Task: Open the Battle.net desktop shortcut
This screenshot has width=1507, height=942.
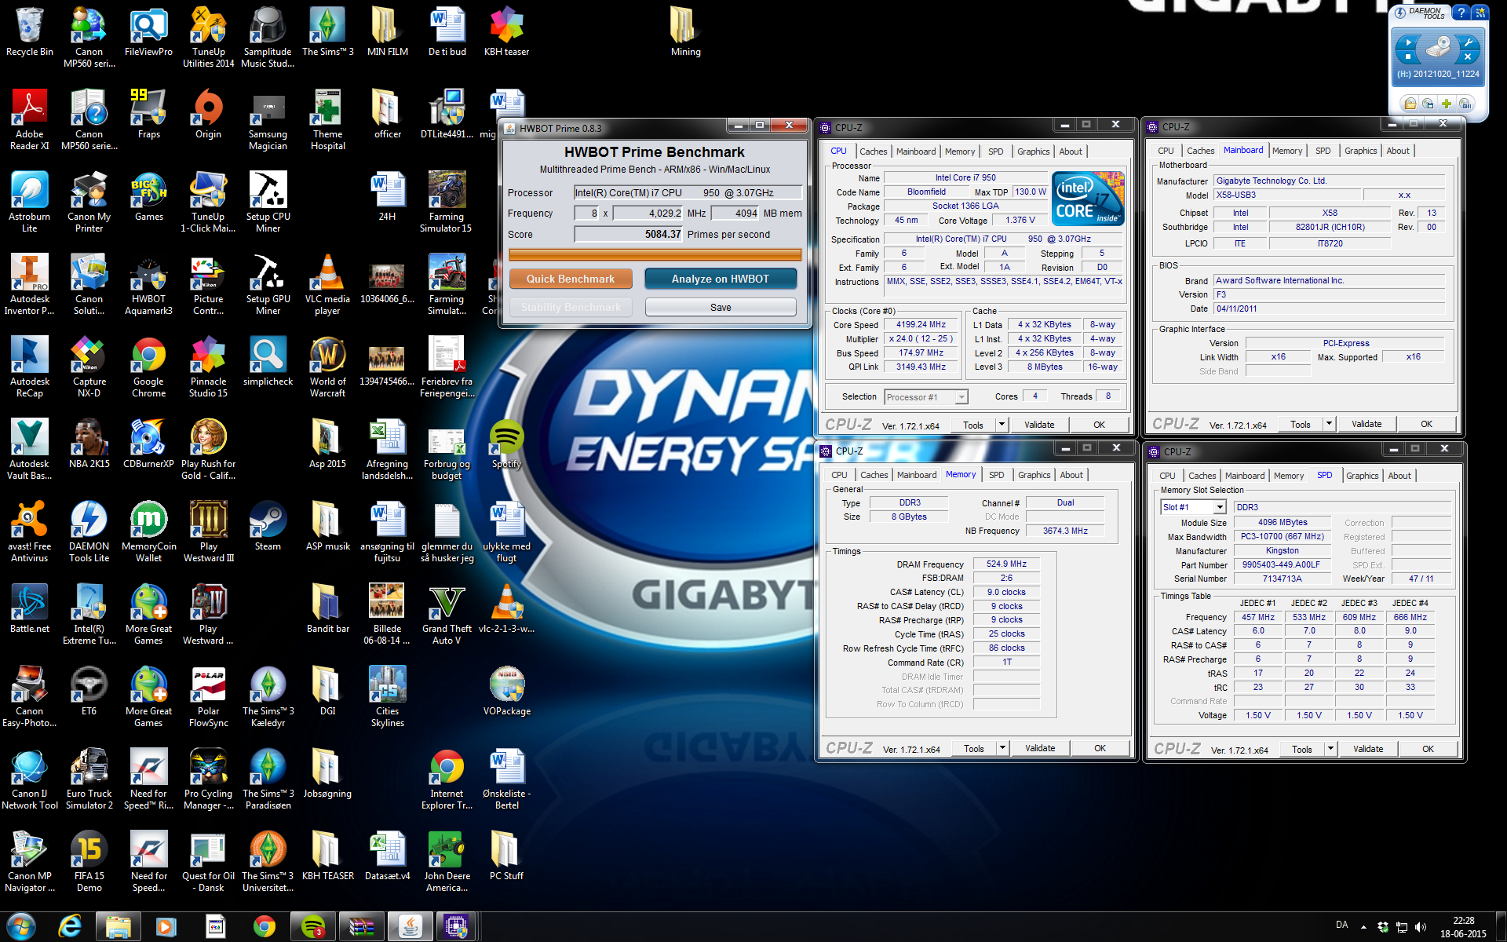Action: [30, 608]
